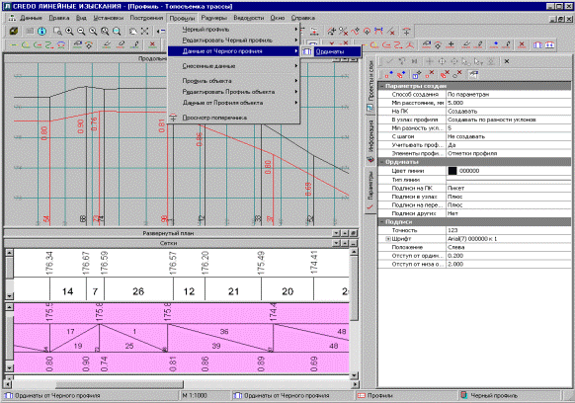Click the zoom in magnifier with plus
Viewport: 575px width, 403px height.
pos(69,32)
